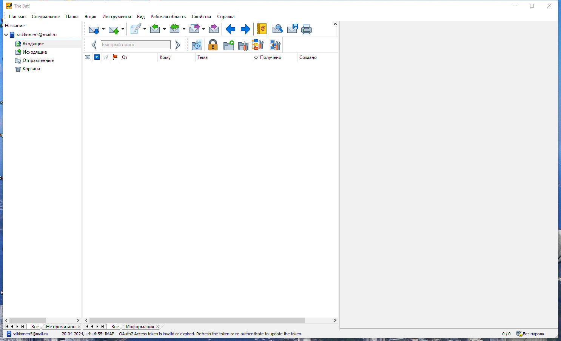Click the paperclip attachment column header
The height and width of the screenshot is (341, 561).
[x=106, y=57]
